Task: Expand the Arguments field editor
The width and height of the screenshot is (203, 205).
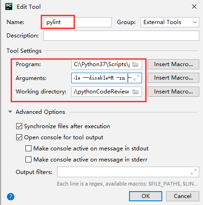Action: [136, 78]
